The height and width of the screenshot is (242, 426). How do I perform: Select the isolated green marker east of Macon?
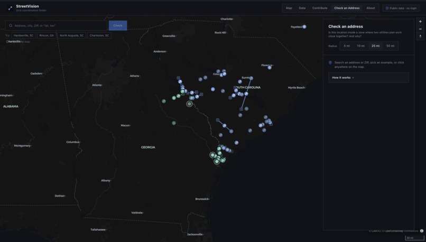click(x=174, y=123)
